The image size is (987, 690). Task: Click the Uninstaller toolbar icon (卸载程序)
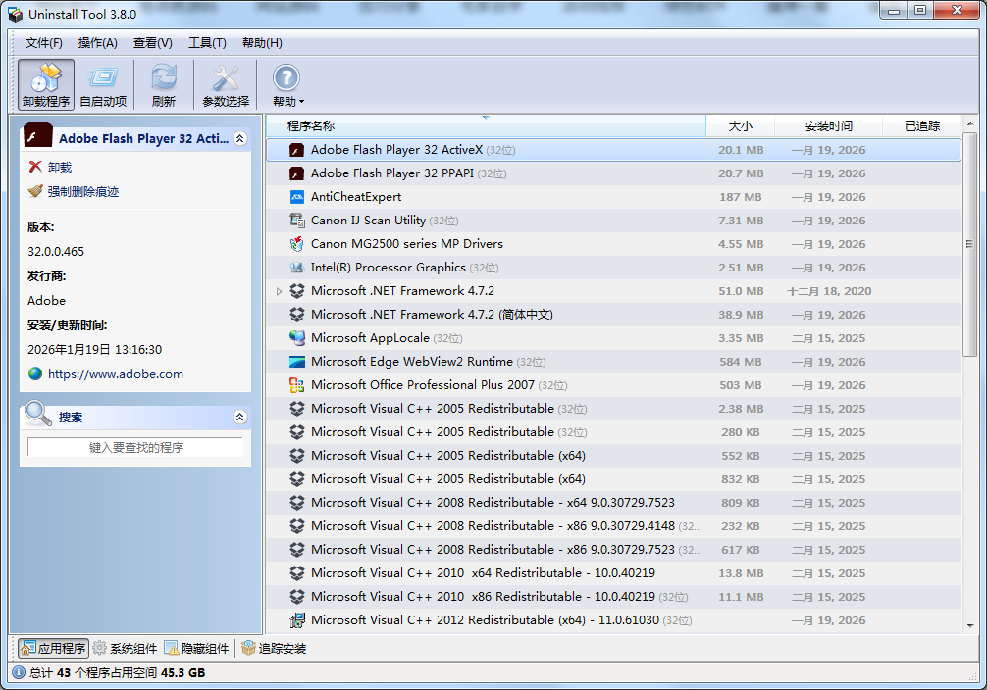point(45,85)
